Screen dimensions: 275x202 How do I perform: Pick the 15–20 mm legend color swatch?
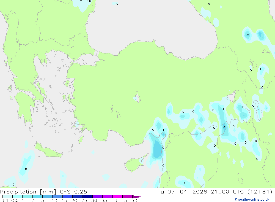click(68, 196)
